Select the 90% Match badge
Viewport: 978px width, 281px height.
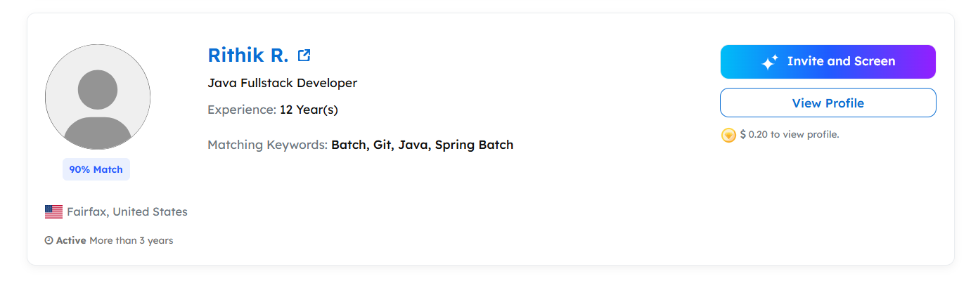click(x=96, y=169)
